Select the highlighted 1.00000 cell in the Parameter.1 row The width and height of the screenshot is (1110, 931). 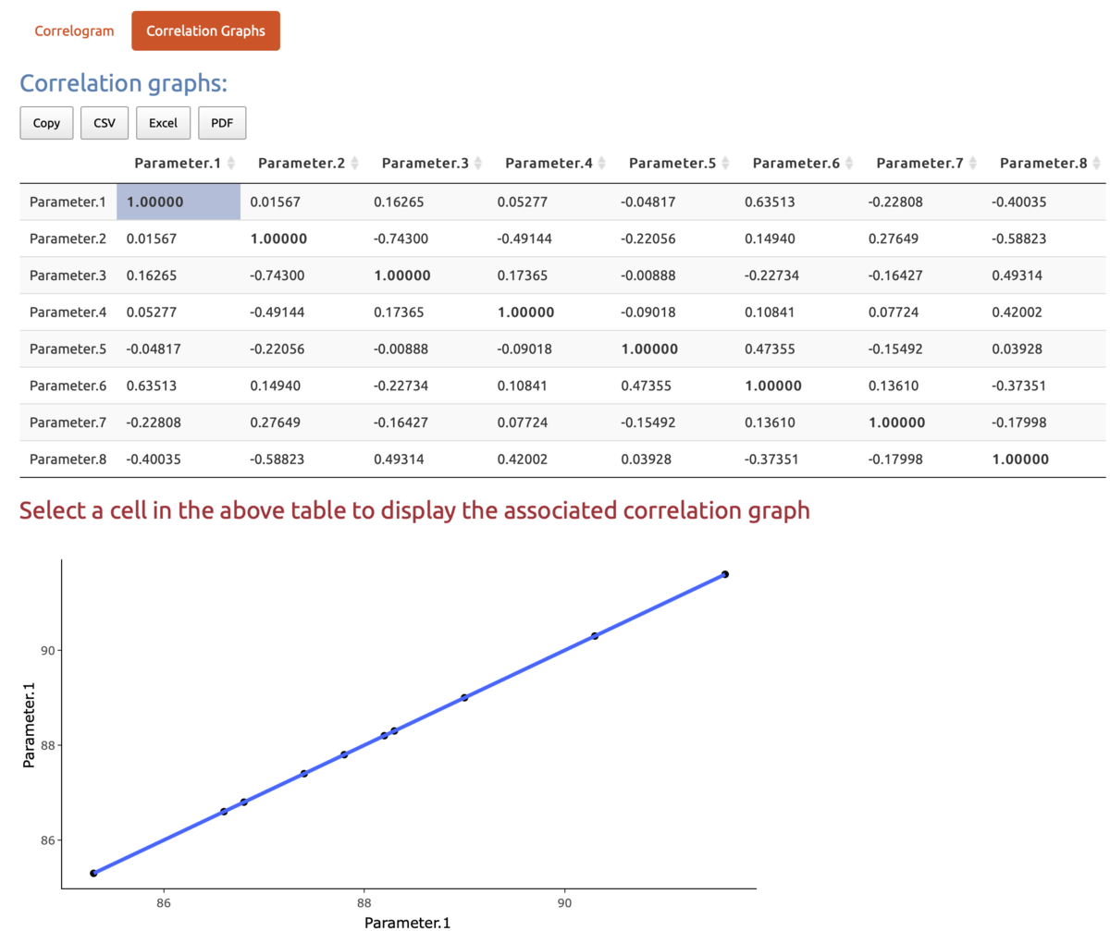pyautogui.click(x=179, y=202)
